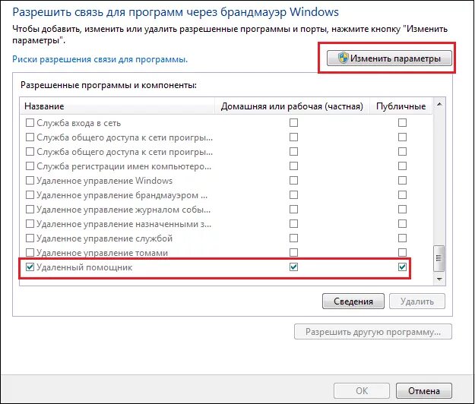Click the list scrollbar thumb

pos(439,258)
